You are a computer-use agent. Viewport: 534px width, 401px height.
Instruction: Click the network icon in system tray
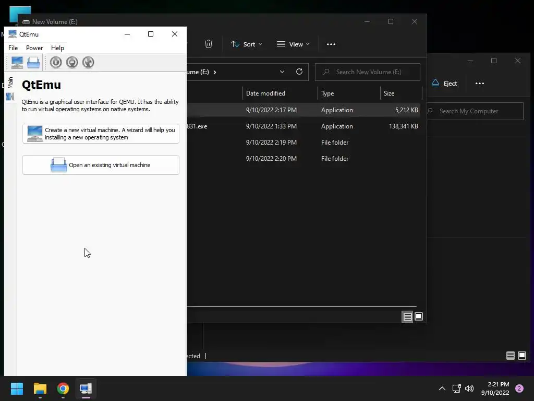[456, 388]
